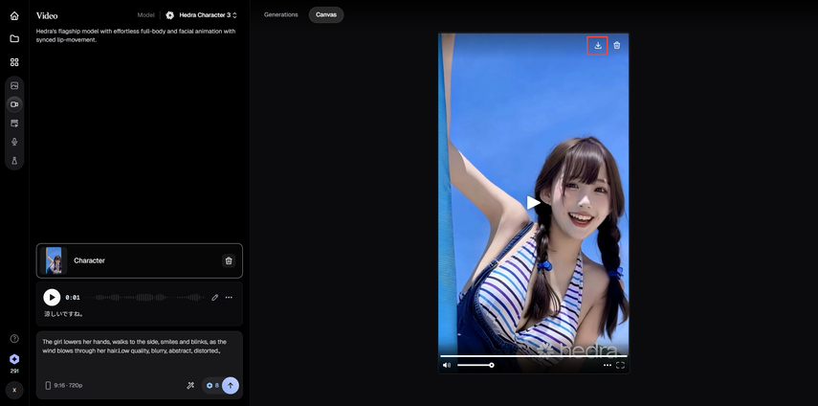The width and height of the screenshot is (818, 406).
Task: Enhance the prompt with magic wand icon
Action: pyautogui.click(x=190, y=386)
